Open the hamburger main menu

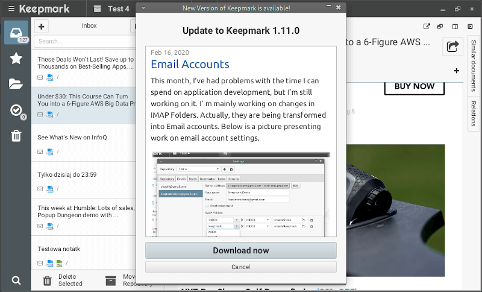[x=11, y=9]
